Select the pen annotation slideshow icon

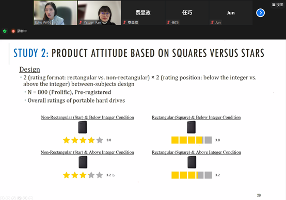(13, 198)
